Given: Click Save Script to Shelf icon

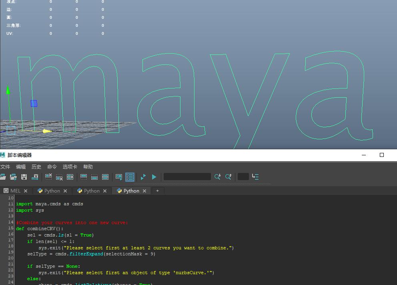Looking at the screenshot, I should click(35, 177).
